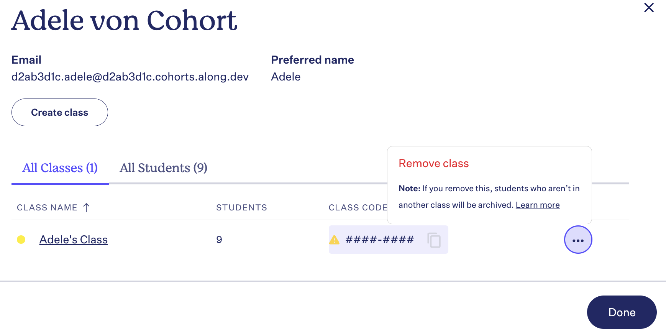The width and height of the screenshot is (666, 335).
Task: Open Adele's Class link
Action: click(x=74, y=240)
